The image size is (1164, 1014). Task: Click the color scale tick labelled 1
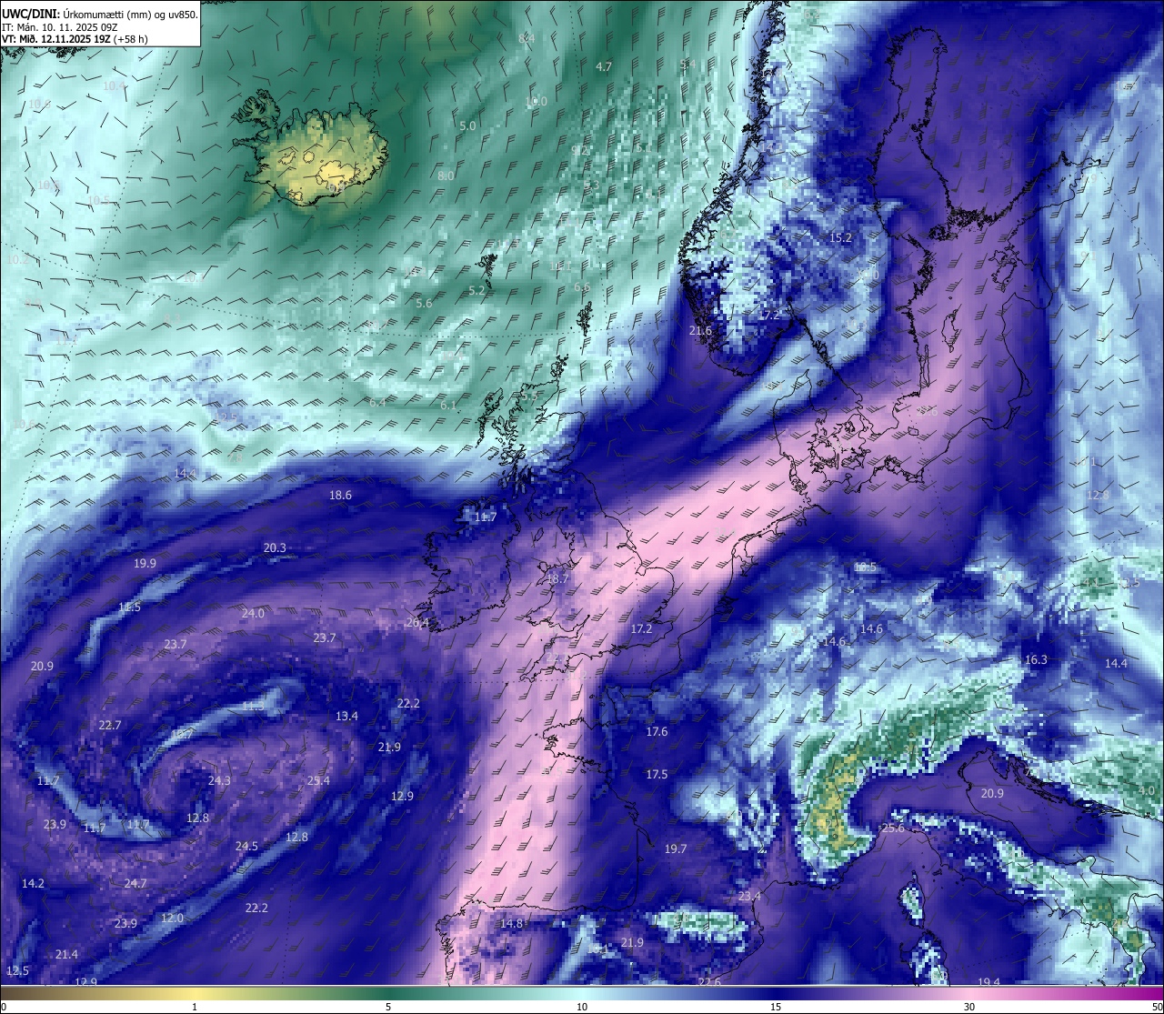click(x=195, y=1007)
